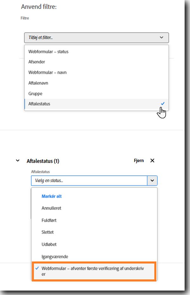
Task: Select Webformular – navn filter option
Action: click(96, 72)
